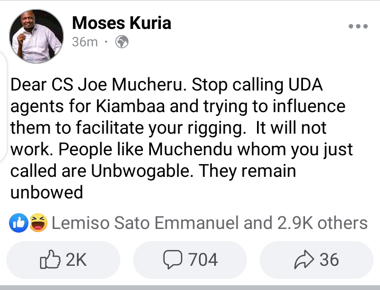Screen dimensions: 380x290
Task: Open the three-dot post options menu
Action: click(x=358, y=26)
